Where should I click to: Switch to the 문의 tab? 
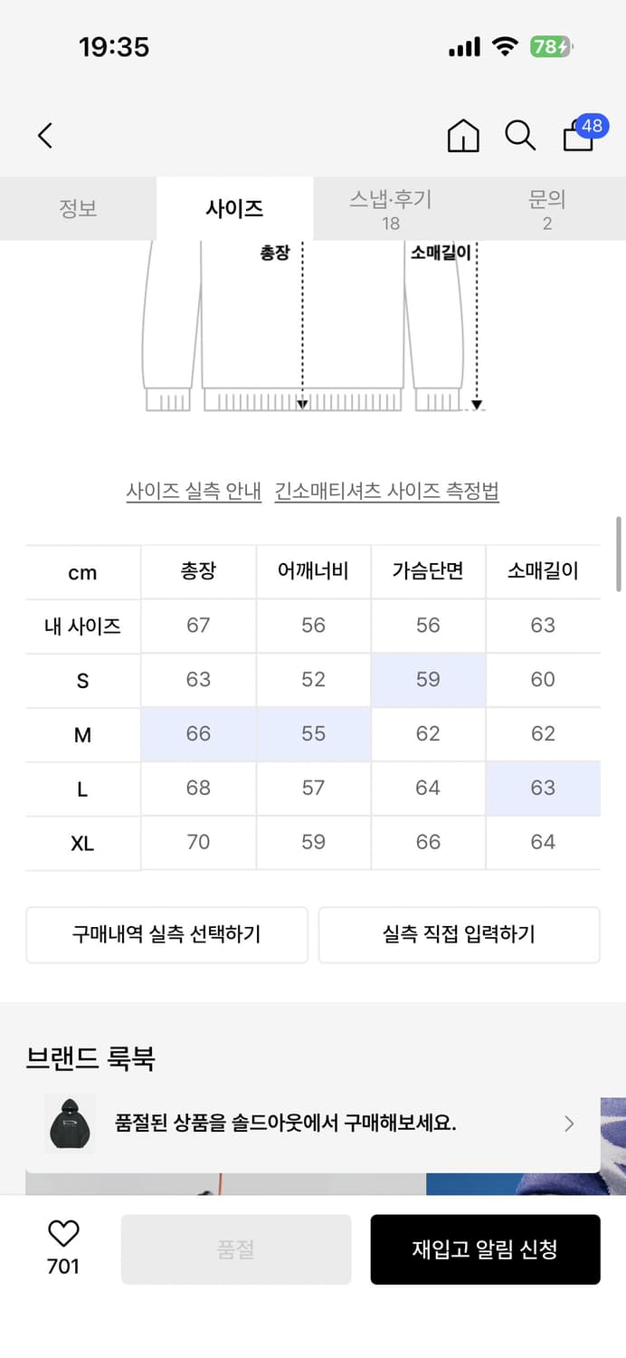[x=546, y=208]
